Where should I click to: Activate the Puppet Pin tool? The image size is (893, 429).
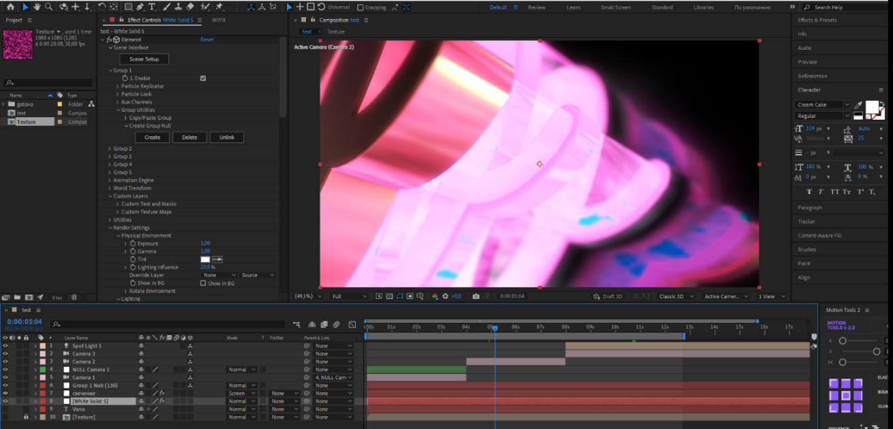click(x=219, y=7)
